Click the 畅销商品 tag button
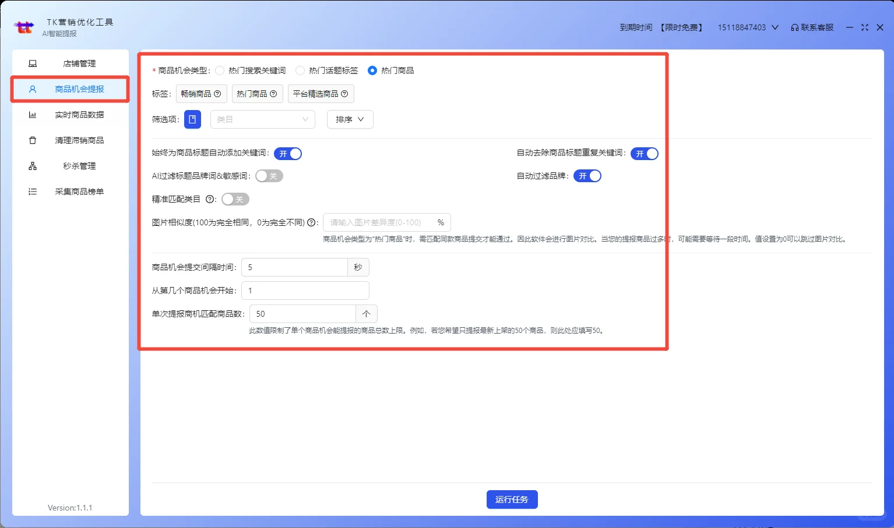The height and width of the screenshot is (528, 894). point(201,94)
